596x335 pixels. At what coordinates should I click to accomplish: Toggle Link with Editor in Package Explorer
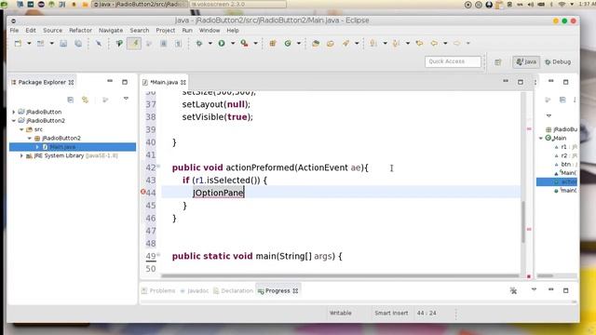(85, 100)
